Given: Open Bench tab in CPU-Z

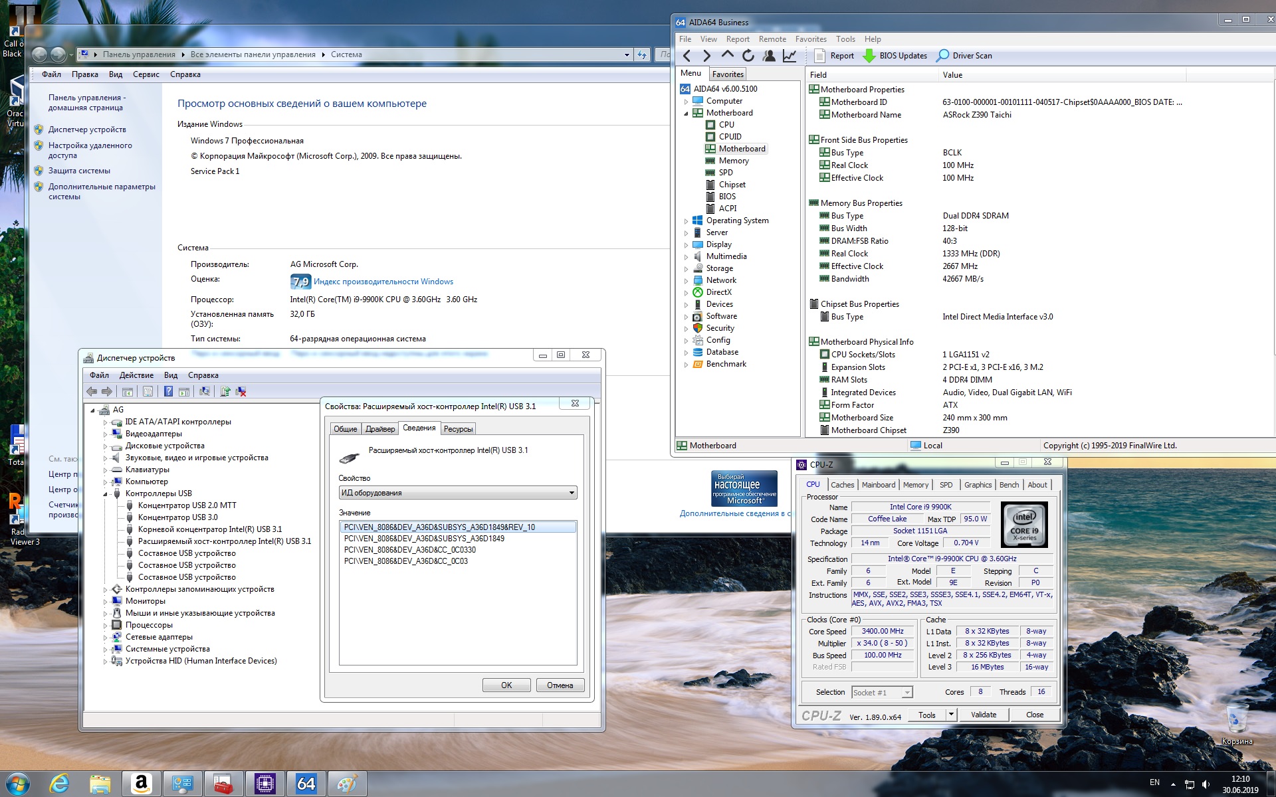Looking at the screenshot, I should tap(1009, 485).
